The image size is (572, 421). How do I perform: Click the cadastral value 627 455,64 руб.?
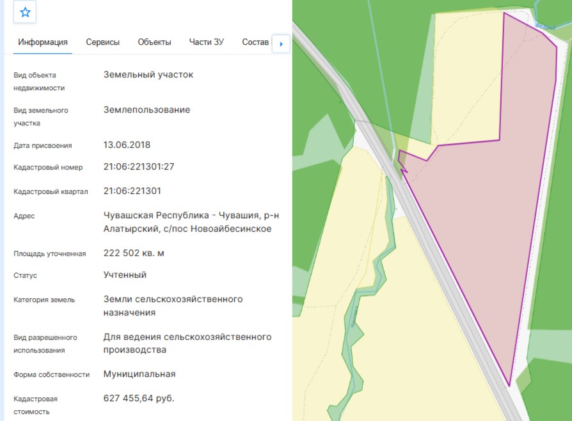139,398
